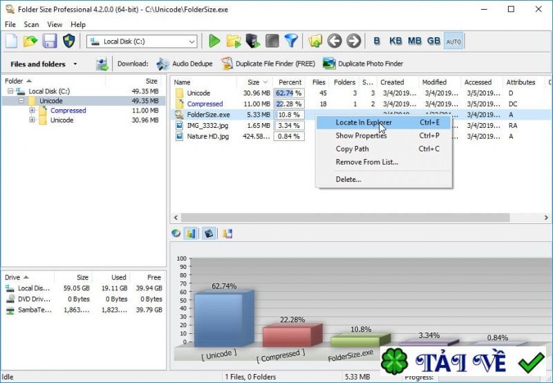Select Local Disk row in drive list
This screenshot has height=383, width=553.
point(83,288)
